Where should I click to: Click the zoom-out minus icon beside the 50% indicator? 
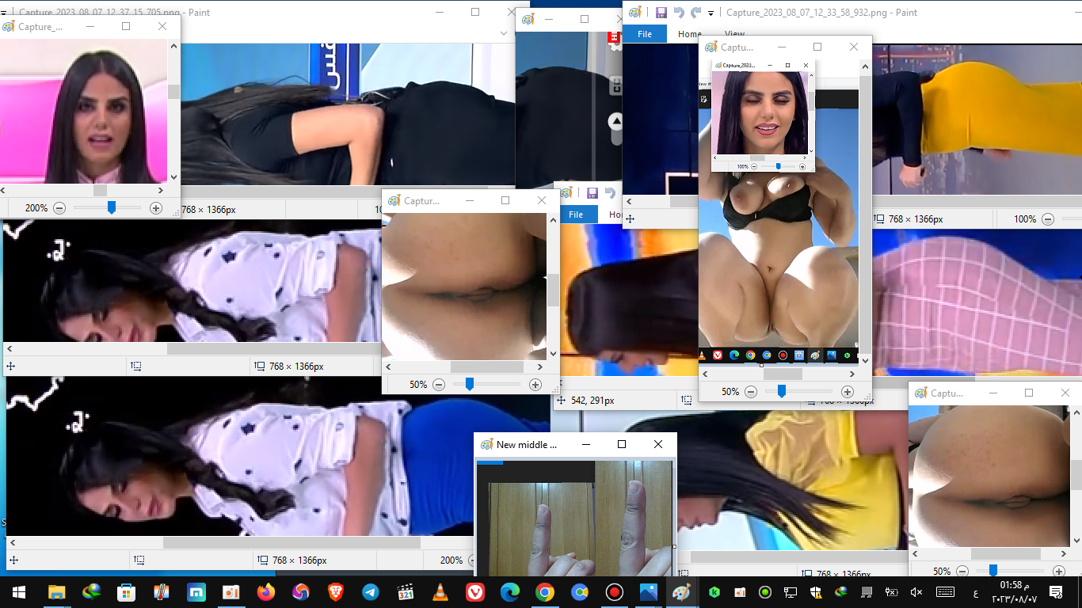tap(439, 384)
